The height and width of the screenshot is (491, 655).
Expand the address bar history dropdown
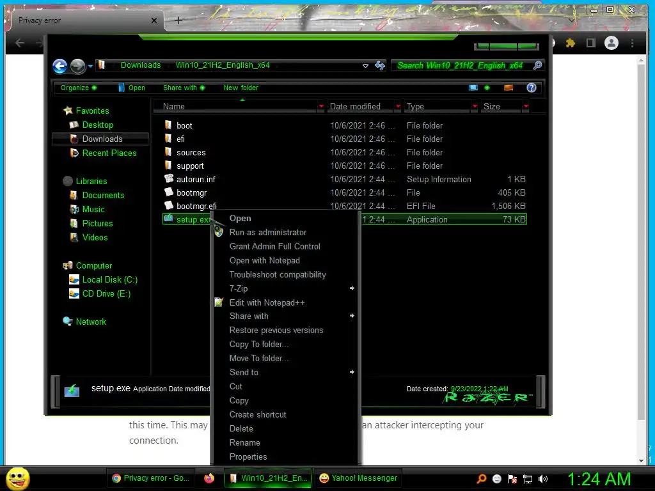pos(365,66)
